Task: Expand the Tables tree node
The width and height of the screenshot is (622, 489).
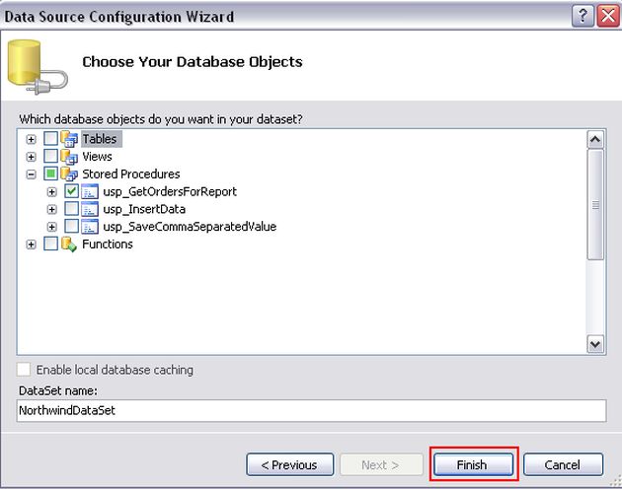Action: [x=32, y=139]
